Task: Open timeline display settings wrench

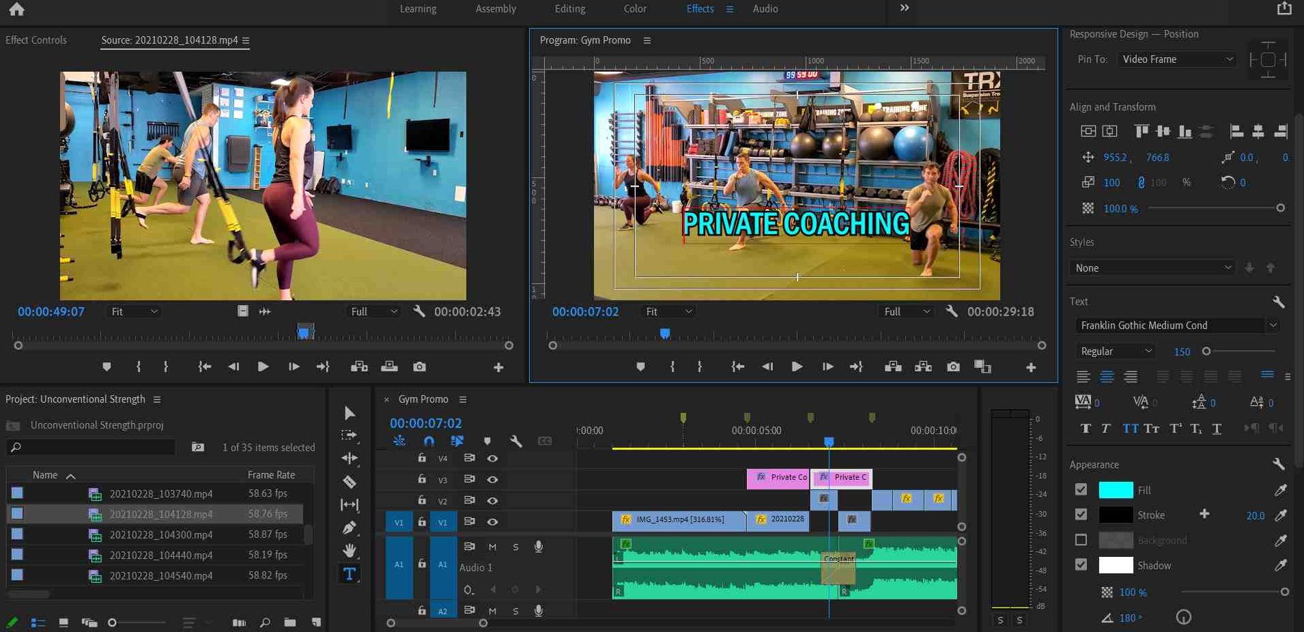Action: tap(516, 442)
